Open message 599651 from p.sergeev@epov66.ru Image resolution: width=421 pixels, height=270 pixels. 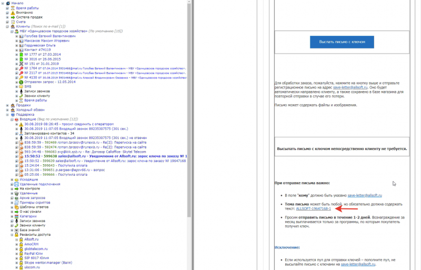(x=64, y=170)
